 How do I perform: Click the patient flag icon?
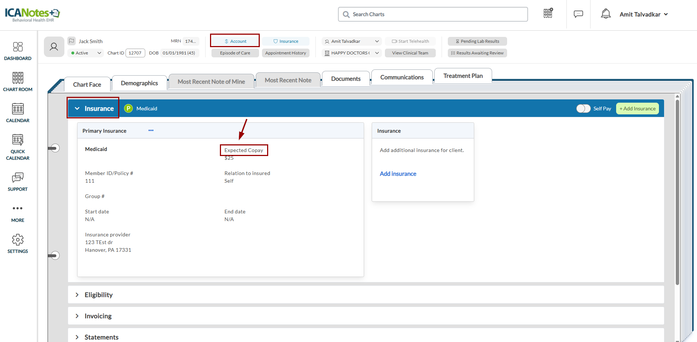[72, 41]
